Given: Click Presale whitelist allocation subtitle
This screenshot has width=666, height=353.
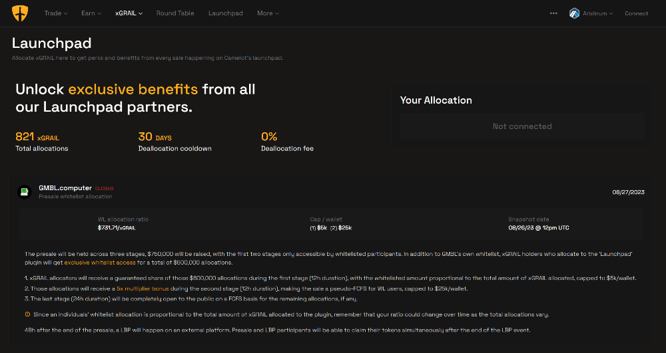Looking at the screenshot, I should tap(76, 197).
